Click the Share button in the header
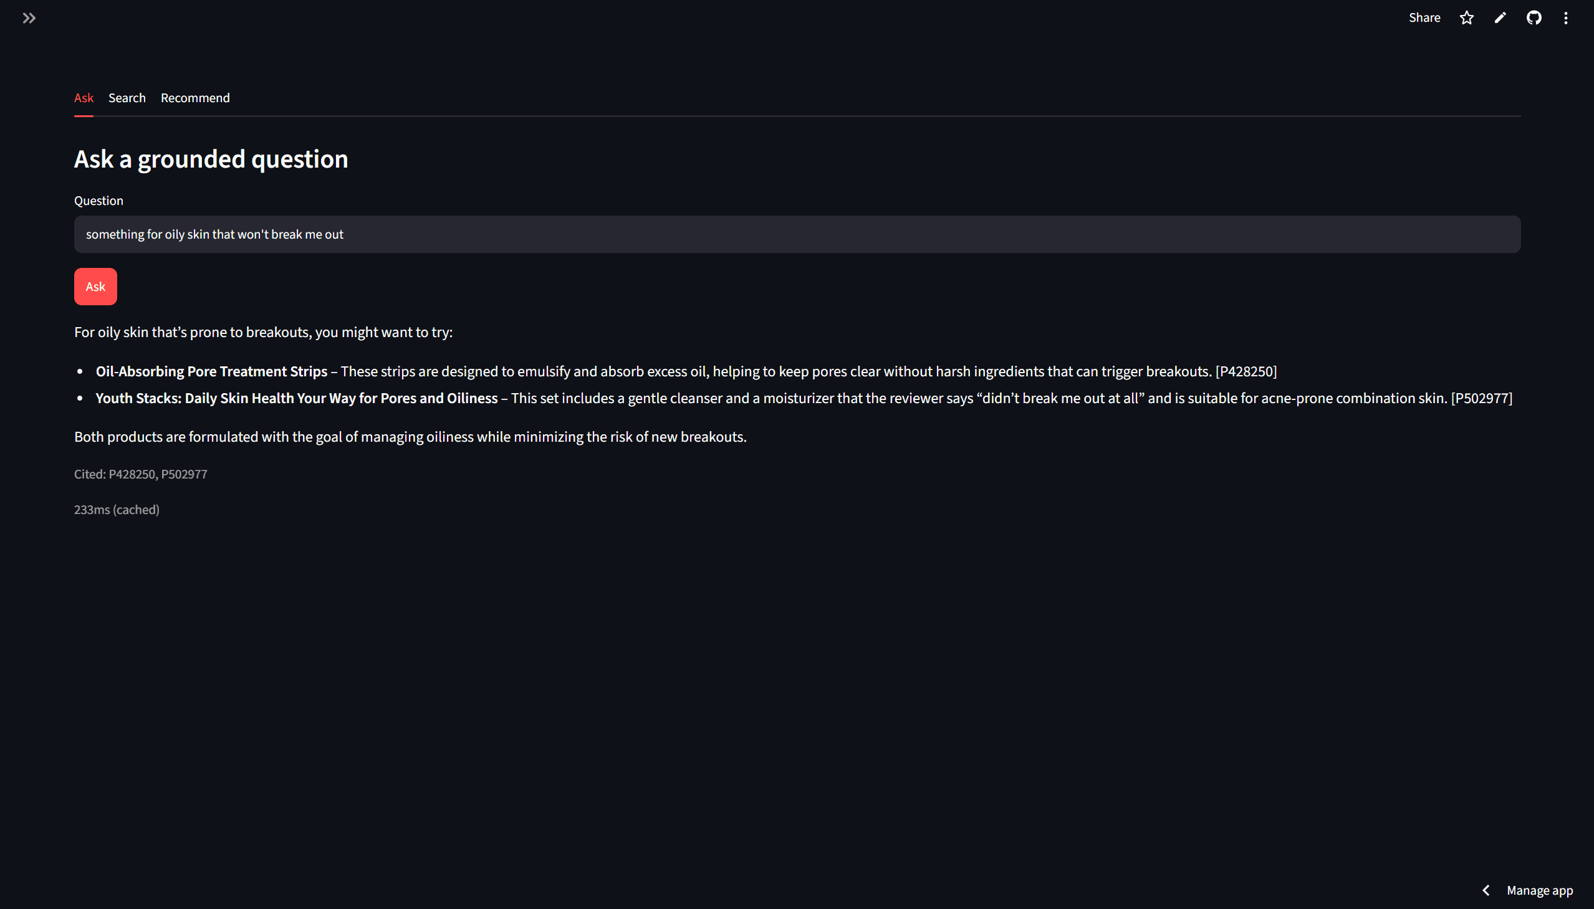The image size is (1594, 909). click(1424, 17)
